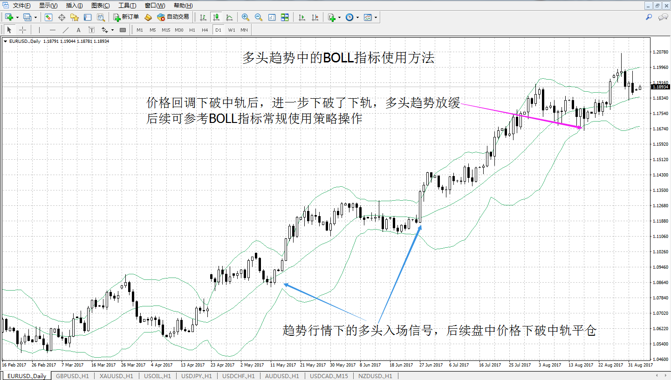Set timeframe to M5

coord(153,30)
